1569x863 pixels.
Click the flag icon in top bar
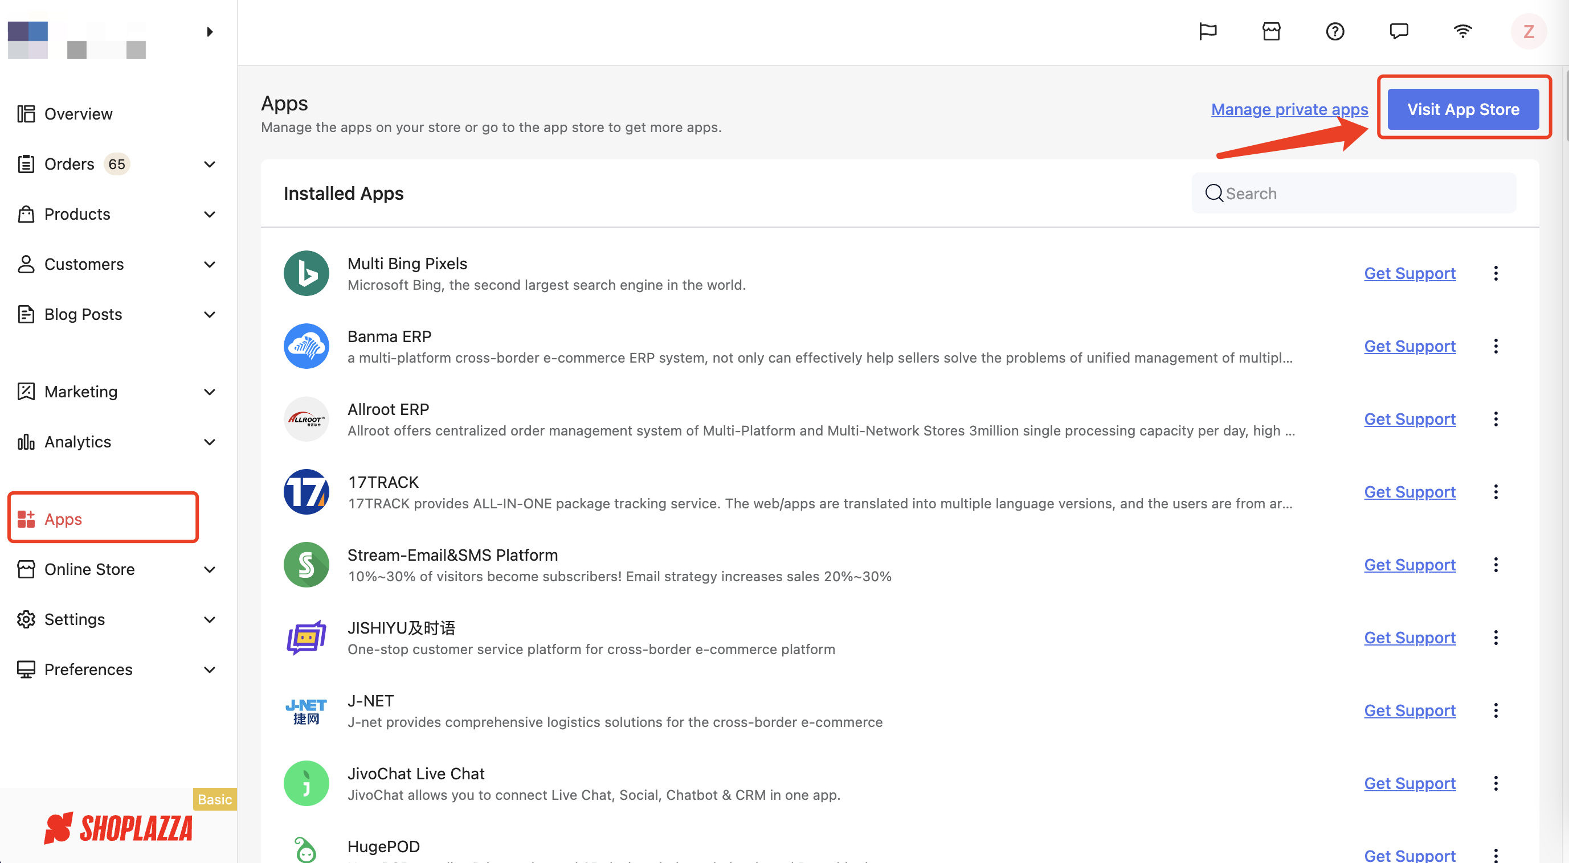(x=1207, y=31)
